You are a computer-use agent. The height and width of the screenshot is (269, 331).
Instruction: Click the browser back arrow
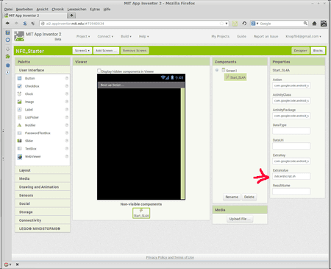coord(7,24)
